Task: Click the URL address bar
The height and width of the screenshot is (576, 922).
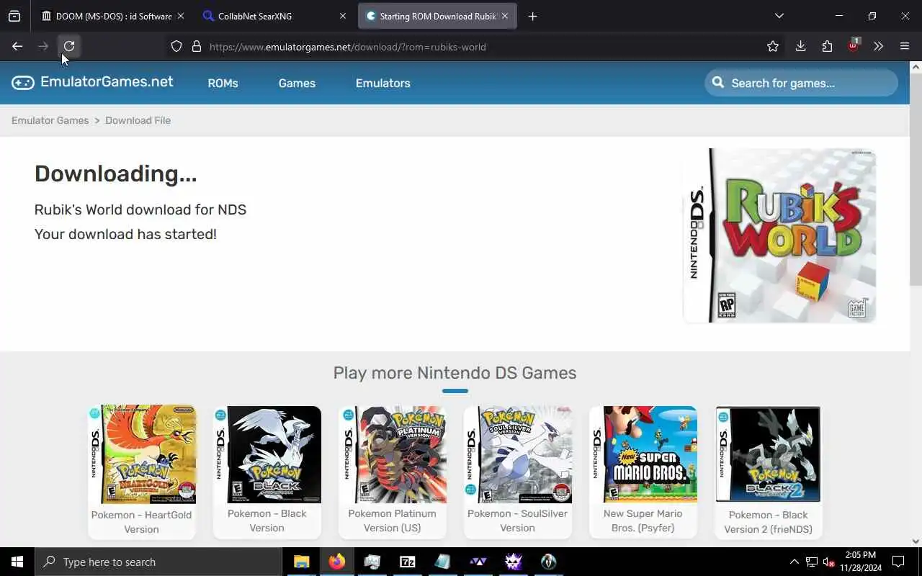Action: 475,47
